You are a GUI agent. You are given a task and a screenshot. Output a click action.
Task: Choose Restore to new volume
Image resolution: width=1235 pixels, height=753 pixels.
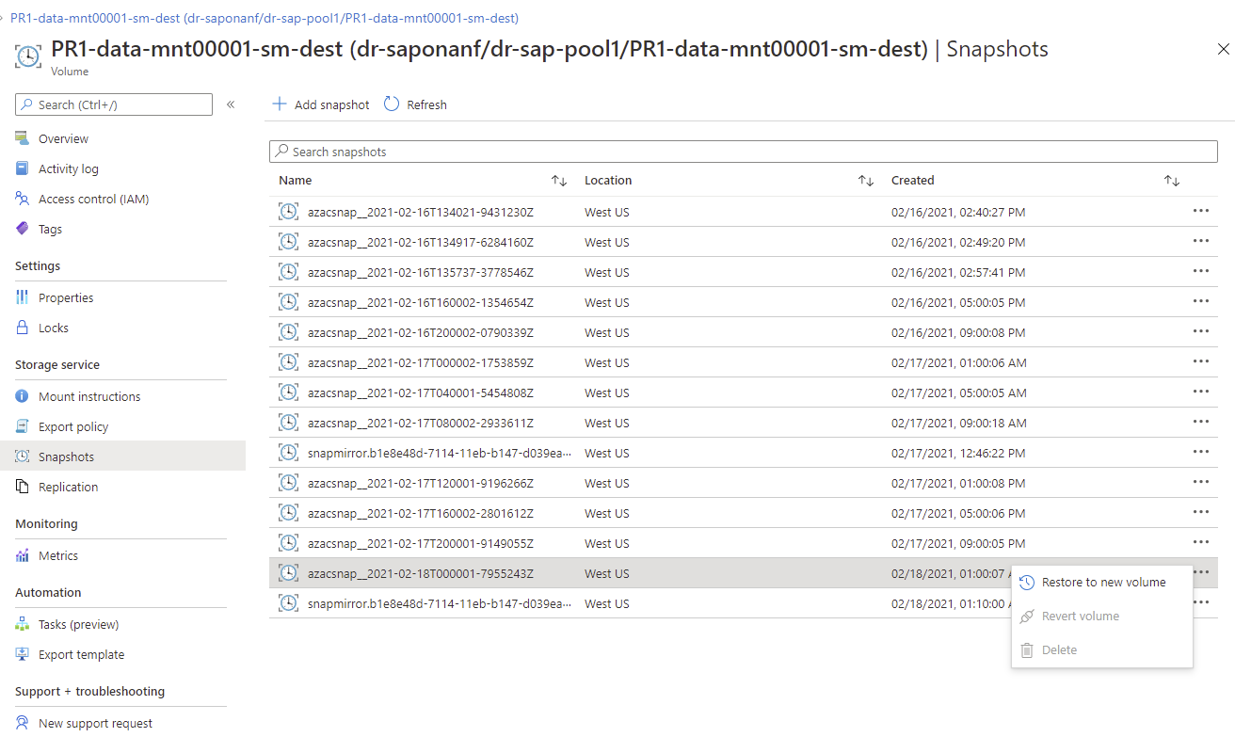[1102, 583]
